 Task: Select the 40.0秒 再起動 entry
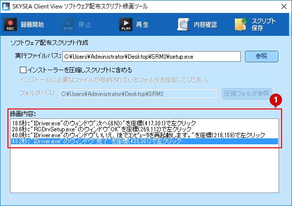[144, 135]
